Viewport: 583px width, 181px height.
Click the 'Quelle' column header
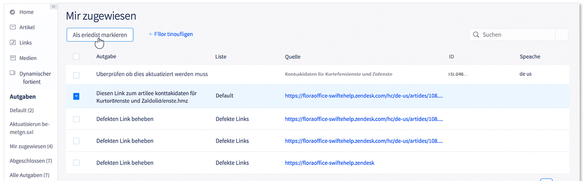[x=293, y=57]
